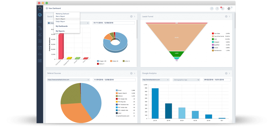Click the plus icon beside New Dashboard
This screenshot has width=274, height=128.
[47, 8]
